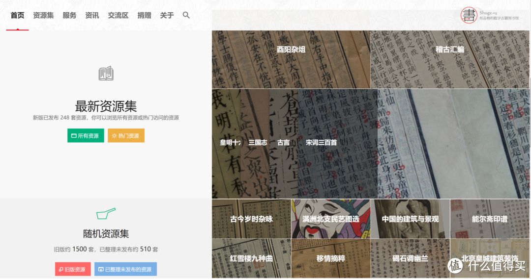Open the 北京皇城建筑装饰 tile
The width and height of the screenshot is (531, 279).
[x=490, y=258]
